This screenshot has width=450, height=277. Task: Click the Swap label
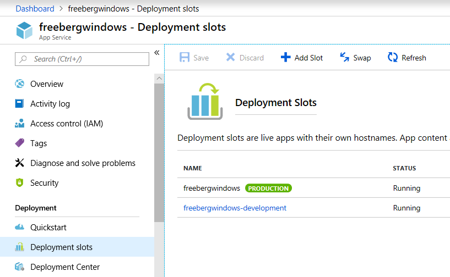click(362, 58)
